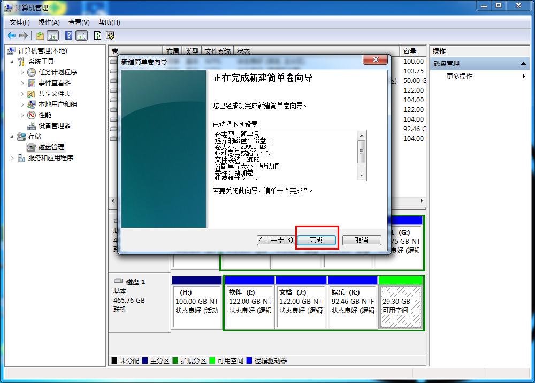535x383 pixels.
Task: Click the Back navigation arrow icon
Action: (11, 35)
